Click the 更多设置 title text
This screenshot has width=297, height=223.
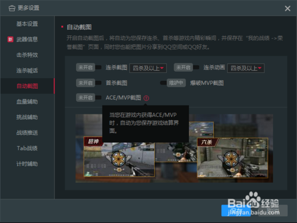pyautogui.click(x=29, y=8)
